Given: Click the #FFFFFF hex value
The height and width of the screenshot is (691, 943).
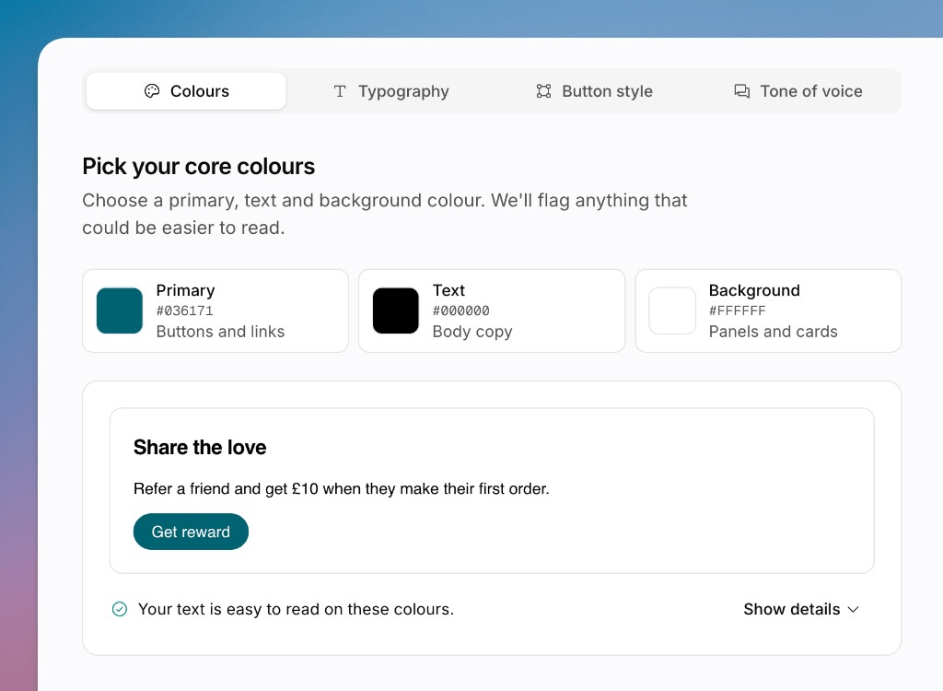Looking at the screenshot, I should pos(738,310).
